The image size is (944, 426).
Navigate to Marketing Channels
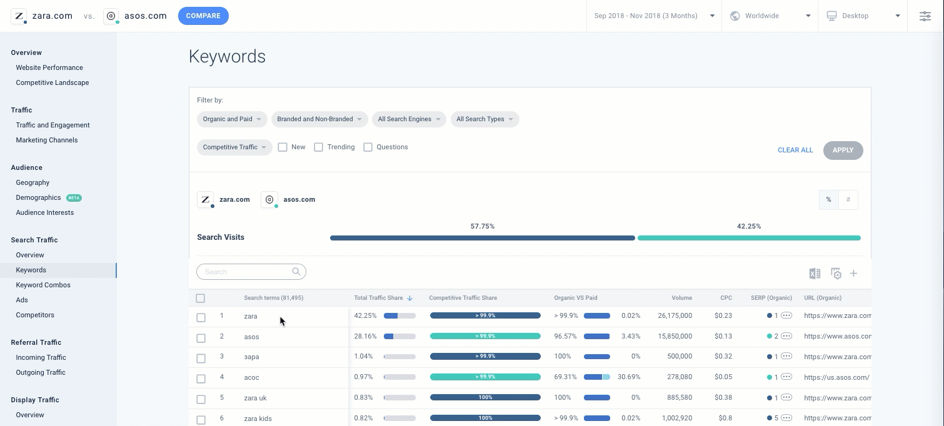click(x=47, y=140)
